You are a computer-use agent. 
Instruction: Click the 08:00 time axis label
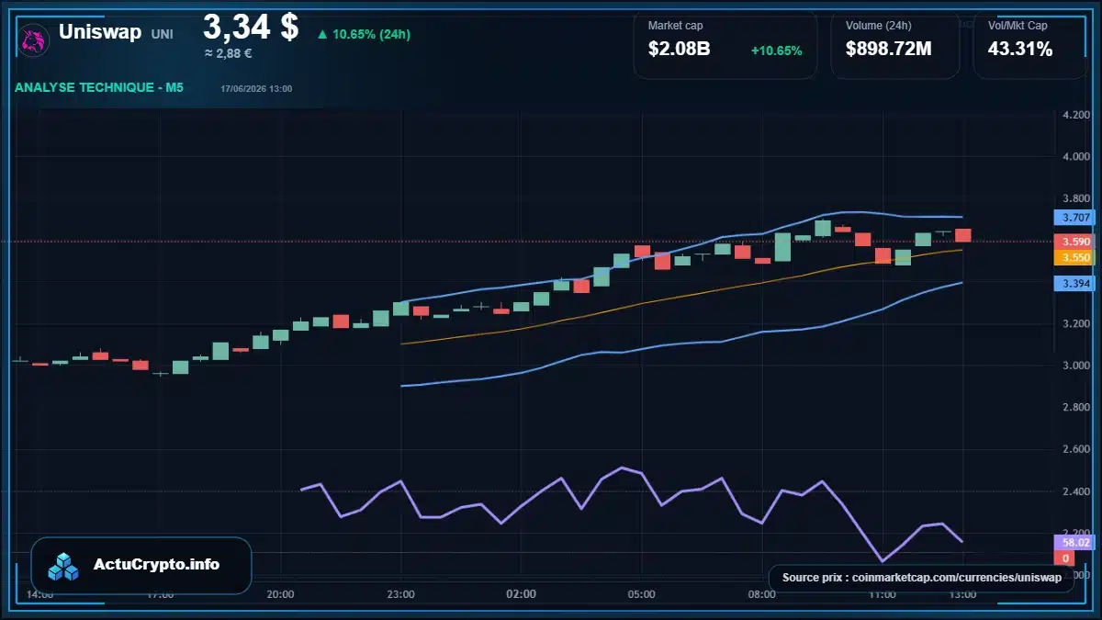(x=761, y=595)
